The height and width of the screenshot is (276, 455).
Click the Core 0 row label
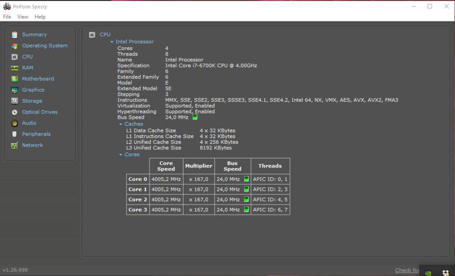[x=138, y=179]
